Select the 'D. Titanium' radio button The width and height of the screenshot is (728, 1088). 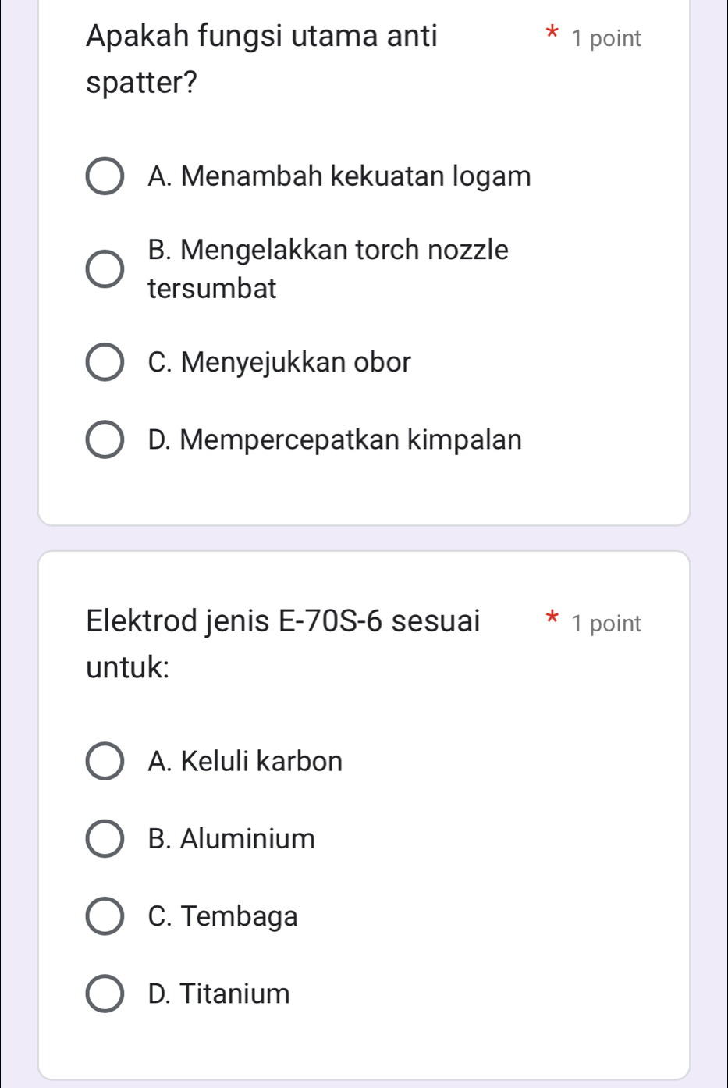(104, 994)
